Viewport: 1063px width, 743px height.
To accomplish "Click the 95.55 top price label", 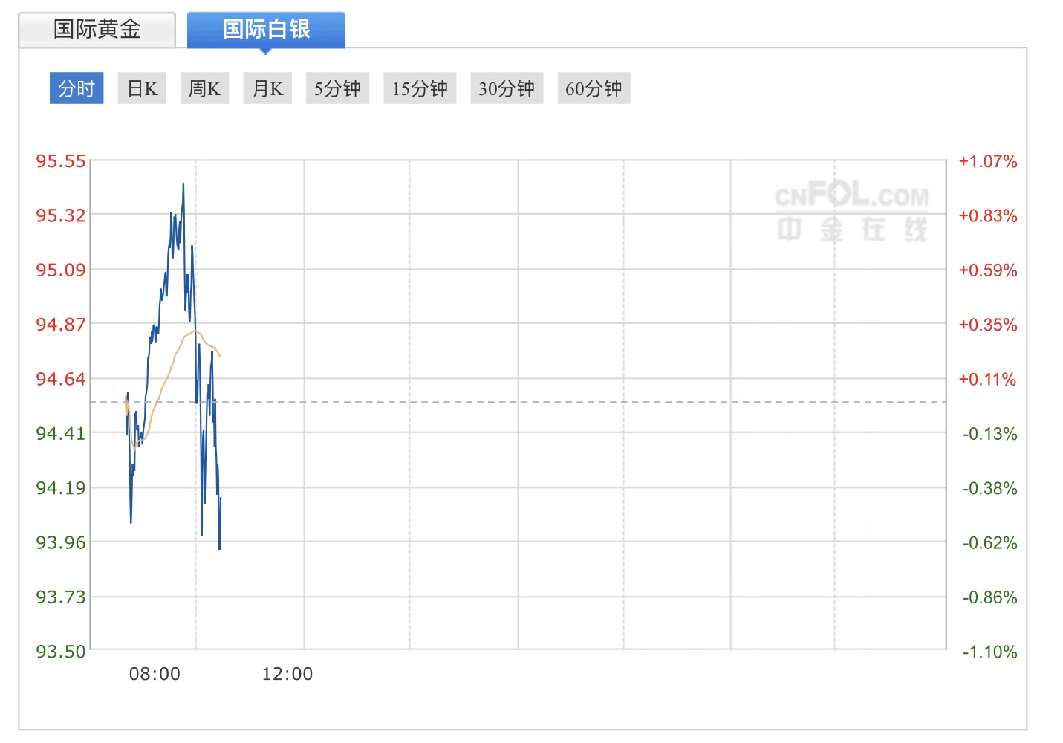I will pos(61,161).
